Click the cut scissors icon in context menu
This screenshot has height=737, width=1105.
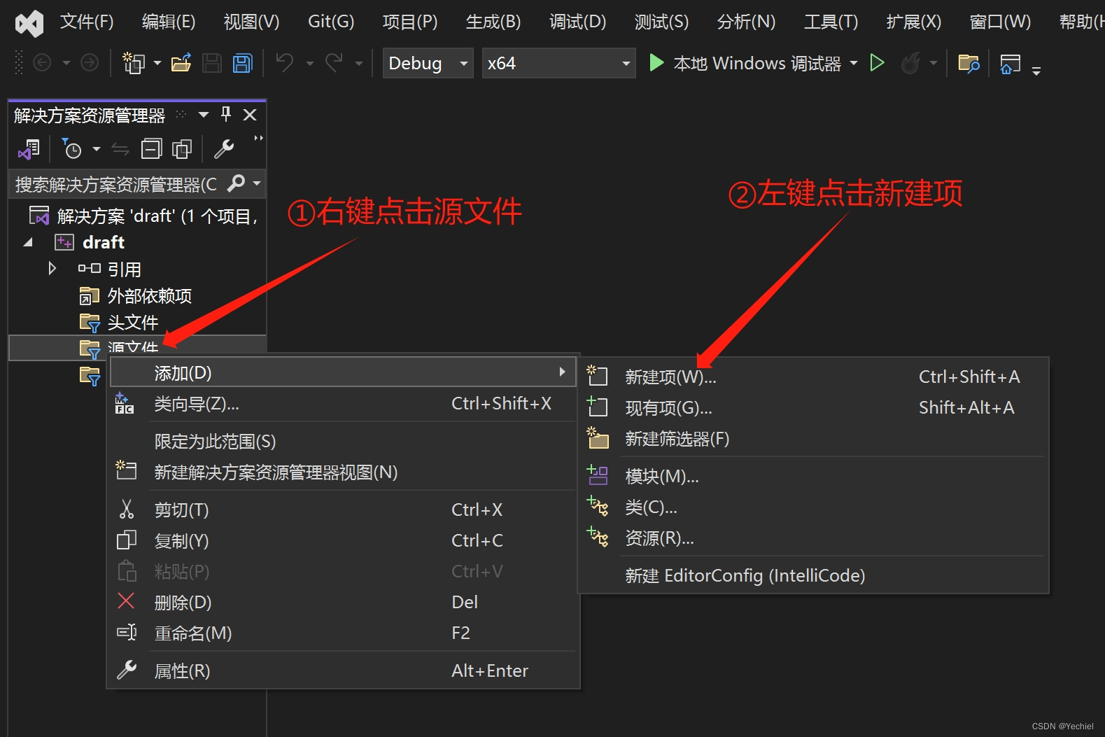(x=127, y=509)
